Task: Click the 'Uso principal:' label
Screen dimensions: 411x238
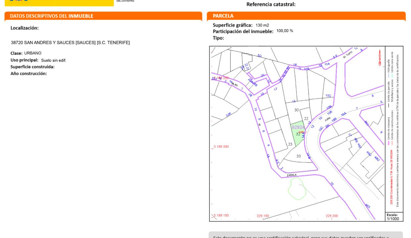Action: [x=25, y=60]
